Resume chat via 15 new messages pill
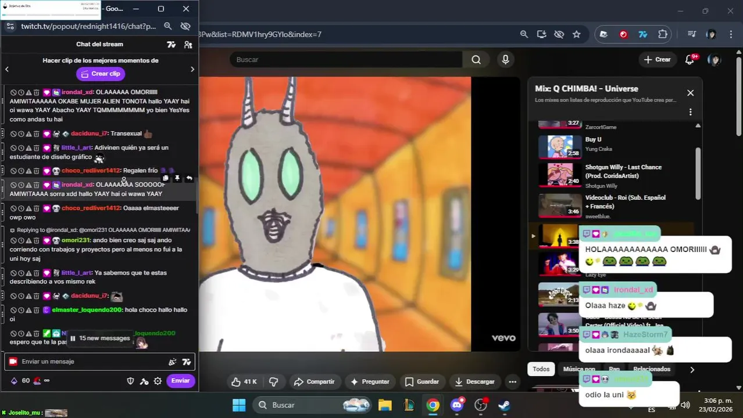743x418 pixels. pos(100,338)
